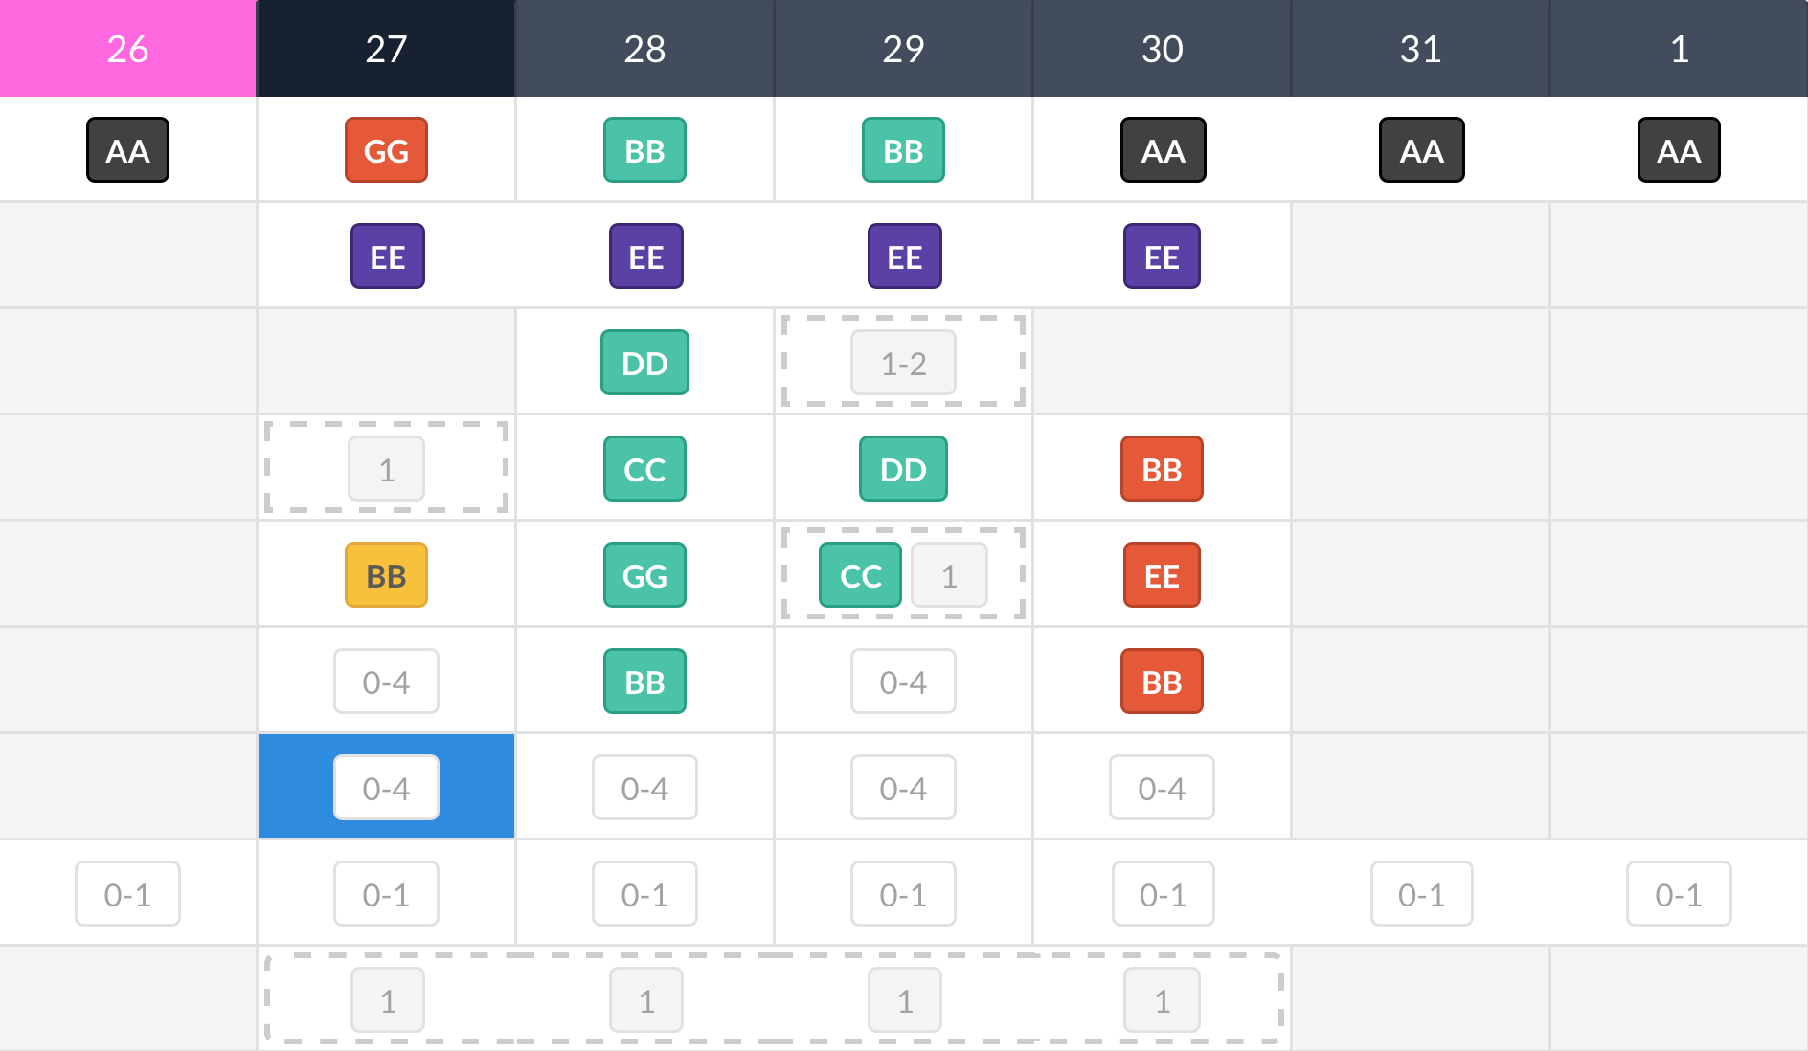Click the green DD badge in day 28
The height and width of the screenshot is (1051, 1808).
644,363
